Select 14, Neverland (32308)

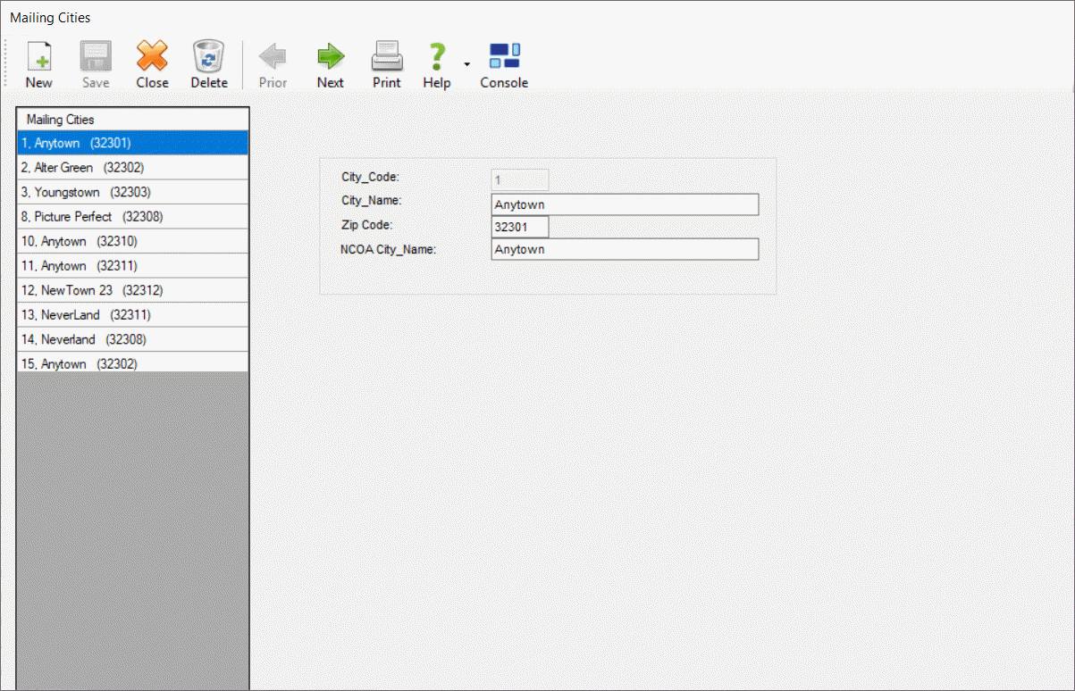(132, 339)
